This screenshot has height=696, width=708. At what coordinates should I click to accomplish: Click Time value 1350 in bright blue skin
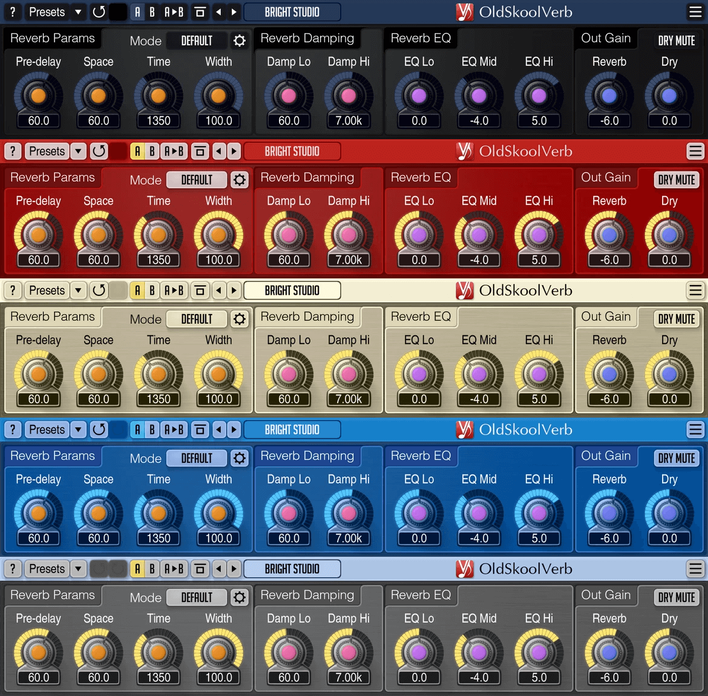tap(159, 539)
